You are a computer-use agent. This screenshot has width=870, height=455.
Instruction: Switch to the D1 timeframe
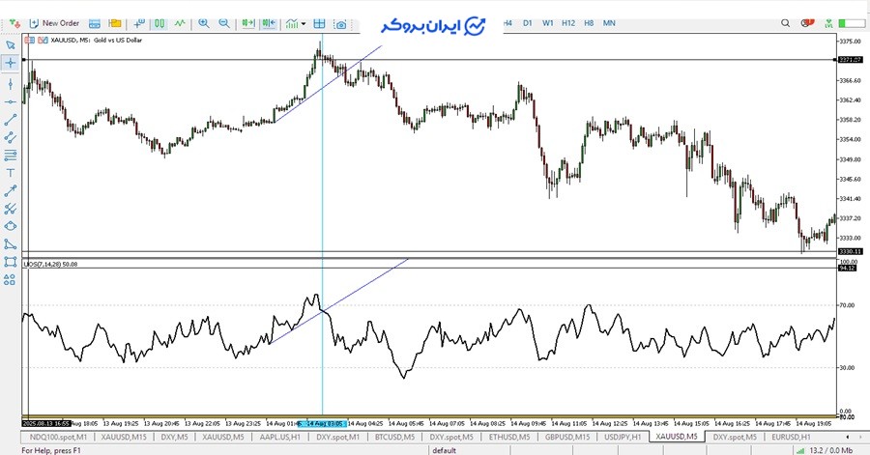(528, 22)
